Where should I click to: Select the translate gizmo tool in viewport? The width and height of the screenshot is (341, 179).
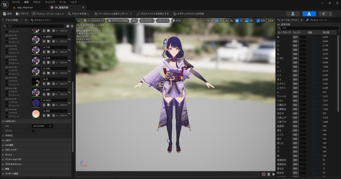pos(212,21)
